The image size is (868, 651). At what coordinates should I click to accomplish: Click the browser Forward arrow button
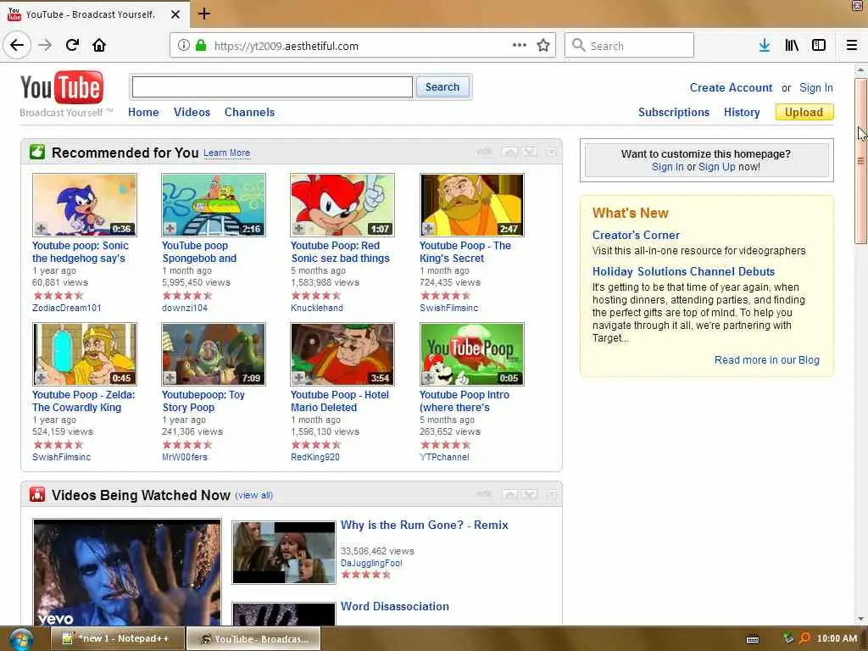(x=45, y=46)
